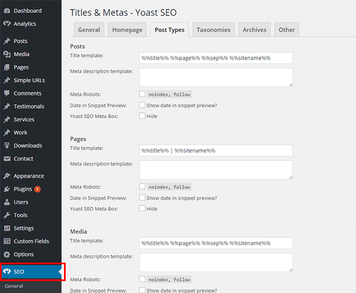Image resolution: width=356 pixels, height=293 pixels.
Task: Check Show date in snippet preview for Pages
Action: pos(142,198)
